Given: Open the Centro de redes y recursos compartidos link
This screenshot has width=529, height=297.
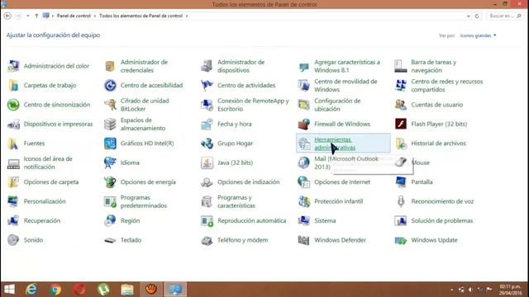Looking at the screenshot, I should pos(446,86).
